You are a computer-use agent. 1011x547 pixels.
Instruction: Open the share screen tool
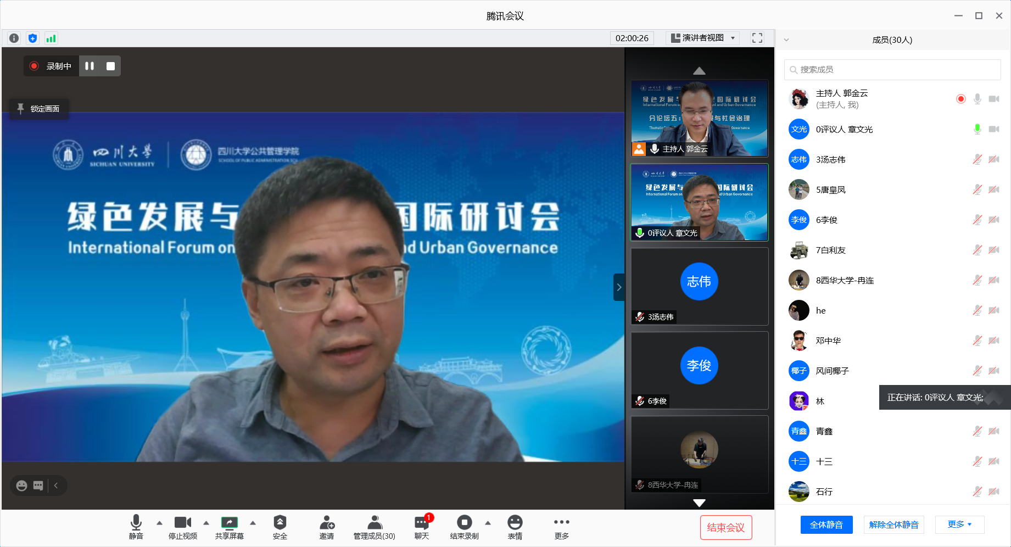click(229, 527)
